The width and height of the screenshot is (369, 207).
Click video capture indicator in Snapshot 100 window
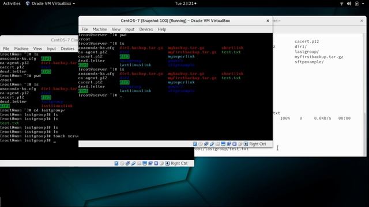229,144
